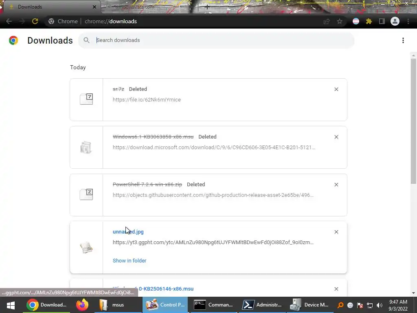Open the unnamed.jpg file link
This screenshot has width=417, height=313.
pyautogui.click(x=128, y=231)
